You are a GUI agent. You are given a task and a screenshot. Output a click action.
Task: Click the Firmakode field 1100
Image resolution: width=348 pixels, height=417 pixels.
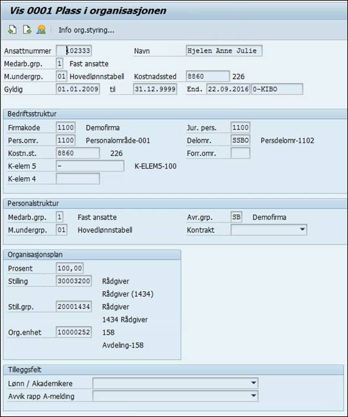point(66,128)
